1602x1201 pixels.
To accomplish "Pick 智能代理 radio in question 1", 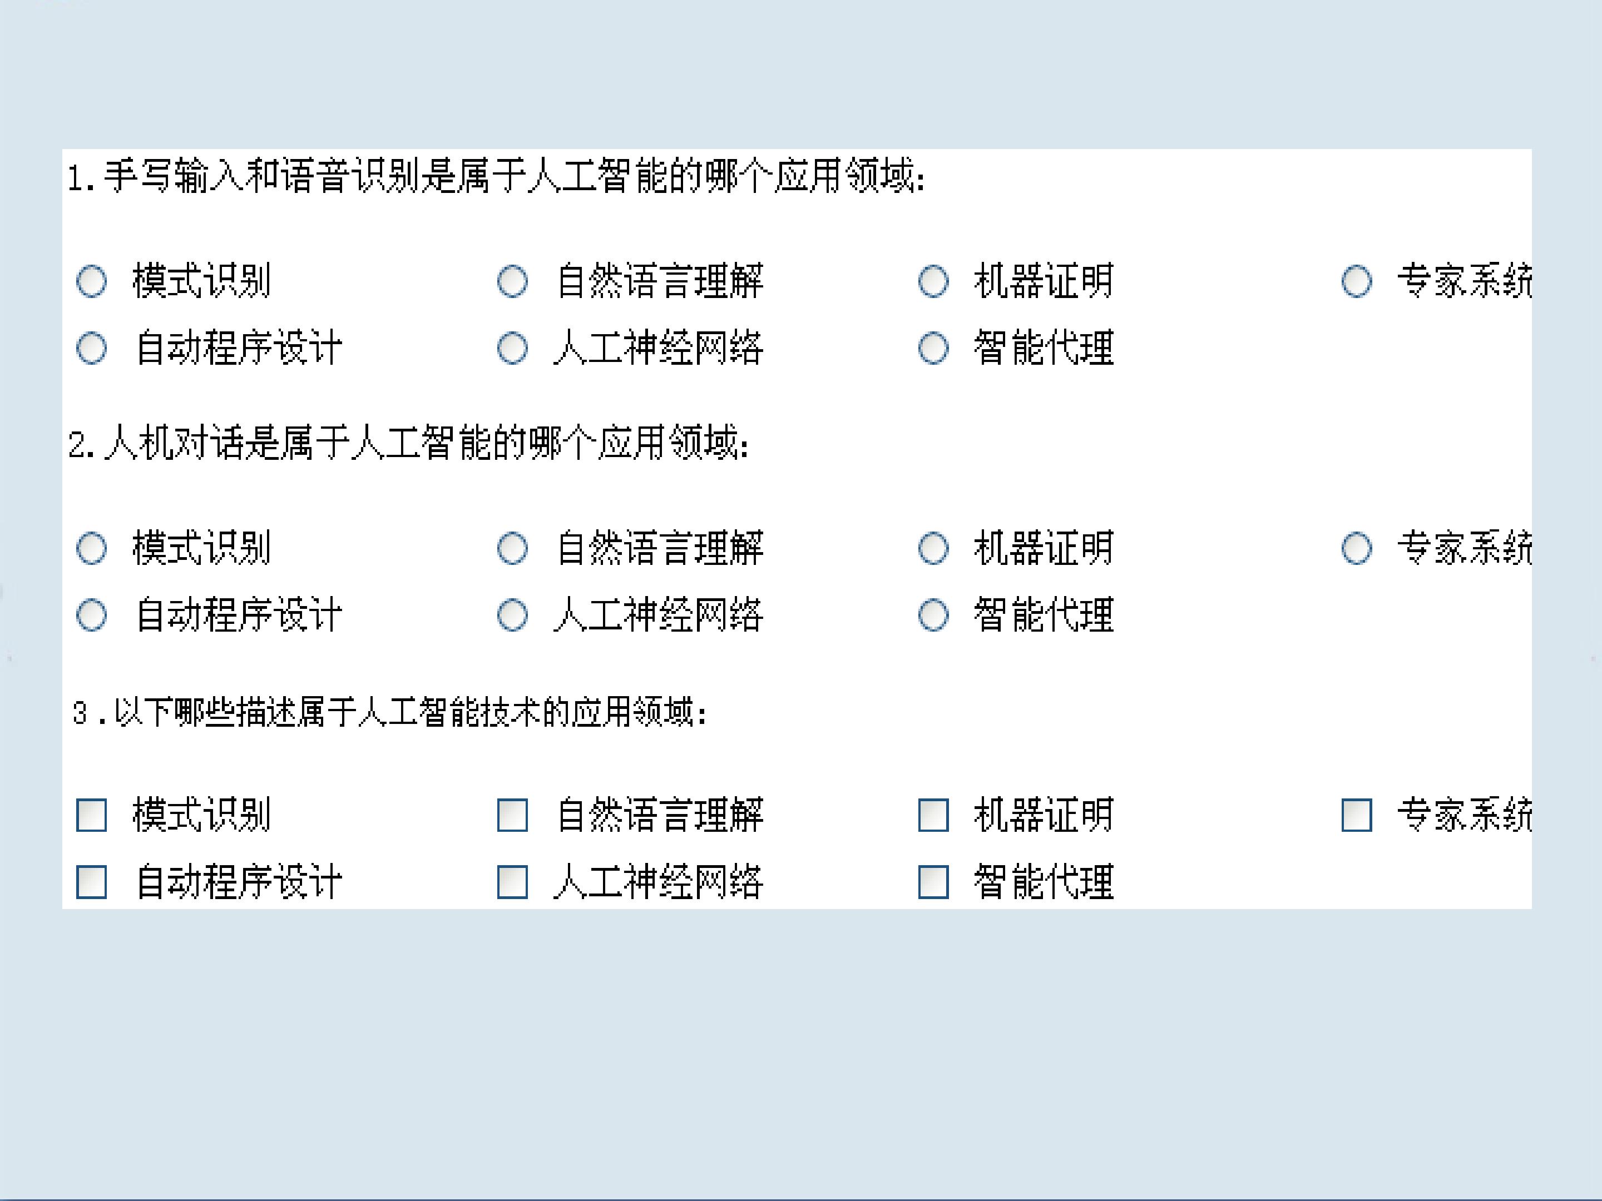I will [933, 348].
